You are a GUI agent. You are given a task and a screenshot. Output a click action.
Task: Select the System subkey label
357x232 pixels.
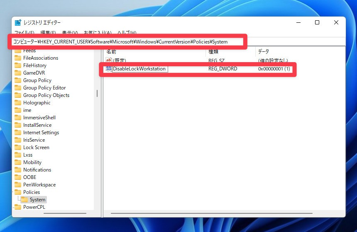coord(37,200)
